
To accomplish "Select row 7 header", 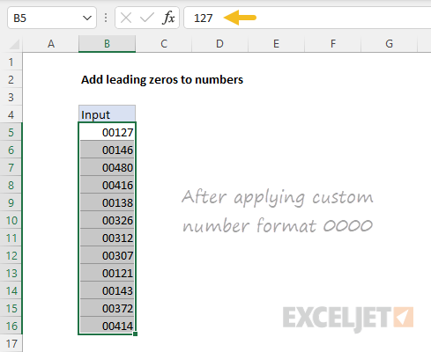I will pos(11,167).
